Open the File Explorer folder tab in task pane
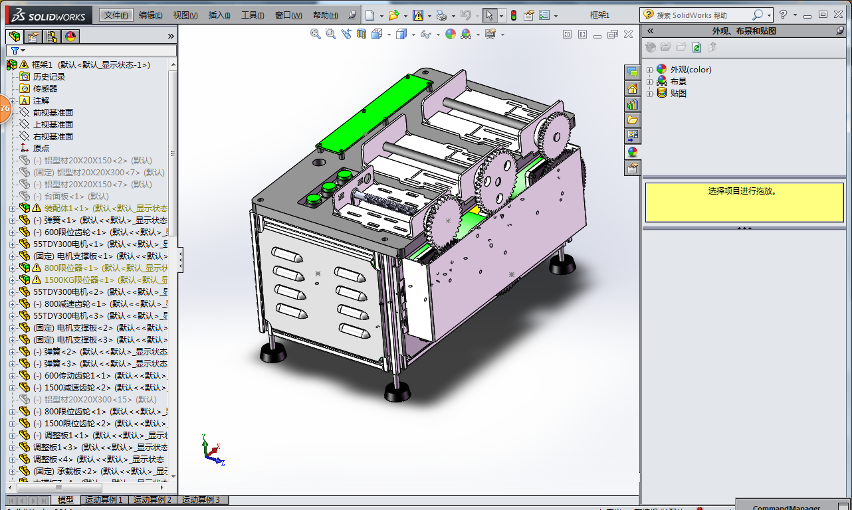The height and width of the screenshot is (510, 852). pyautogui.click(x=632, y=120)
